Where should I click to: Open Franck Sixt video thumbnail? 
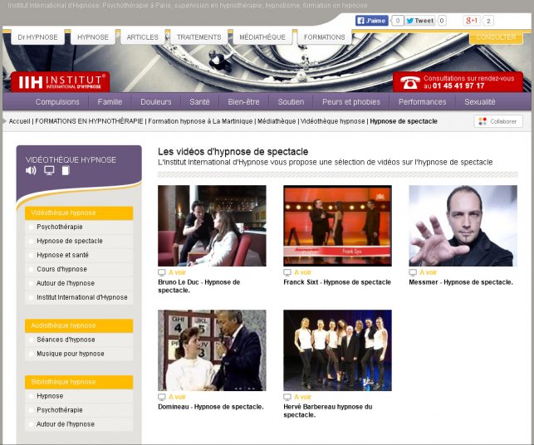tap(337, 226)
